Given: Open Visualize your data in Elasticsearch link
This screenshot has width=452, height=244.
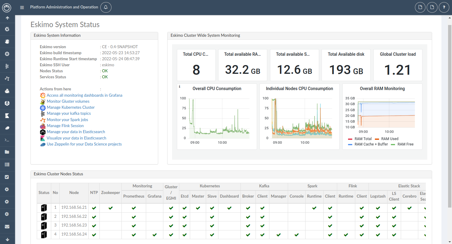Looking at the screenshot, I should pos(77,138).
